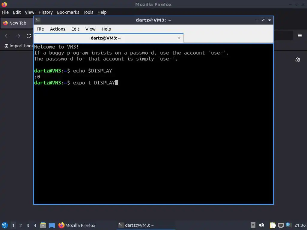Minimize the terminal window
Viewport: 307px width, 230px height.
pos(257,20)
